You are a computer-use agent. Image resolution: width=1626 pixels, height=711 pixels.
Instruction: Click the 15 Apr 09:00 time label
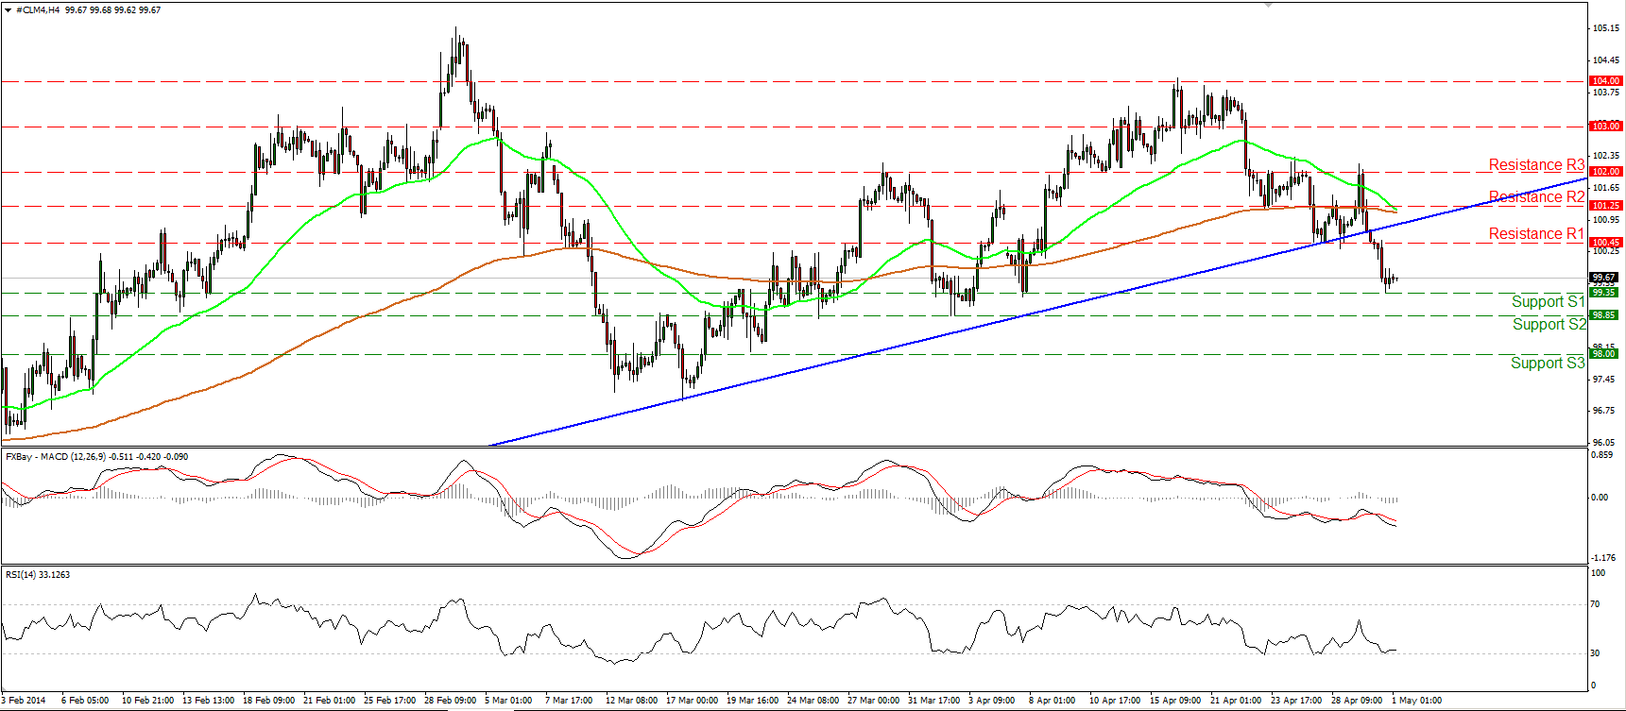(1175, 701)
